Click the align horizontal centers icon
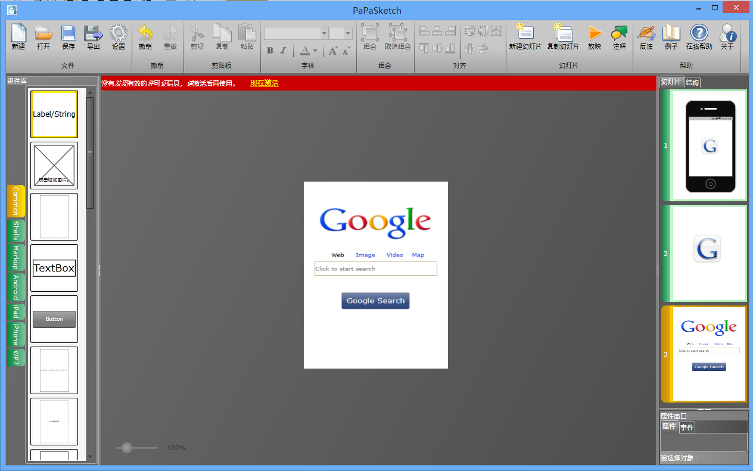The image size is (753, 471). pyautogui.click(x=437, y=30)
